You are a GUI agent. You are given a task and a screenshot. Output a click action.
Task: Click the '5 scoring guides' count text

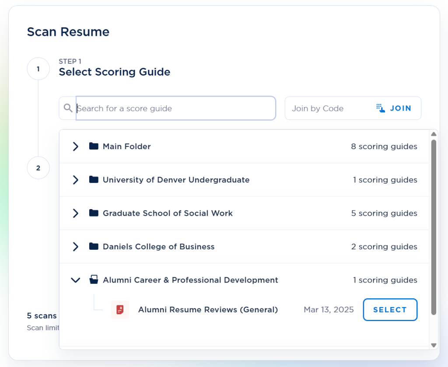pos(384,213)
